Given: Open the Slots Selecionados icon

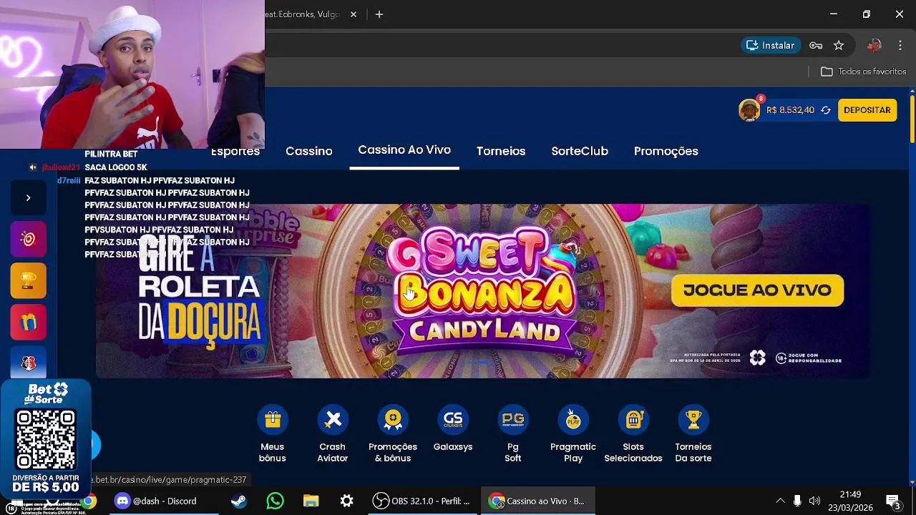Looking at the screenshot, I should coord(633,419).
